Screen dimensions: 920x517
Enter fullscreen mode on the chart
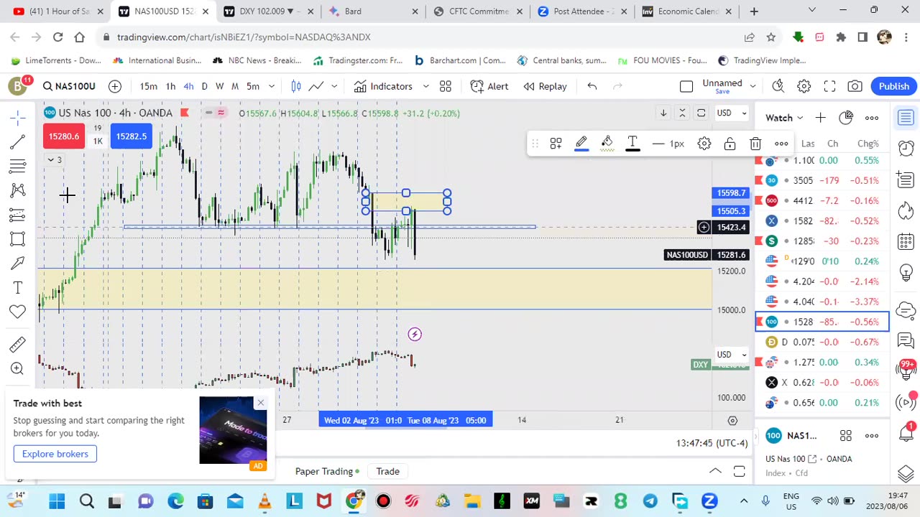pos(829,86)
